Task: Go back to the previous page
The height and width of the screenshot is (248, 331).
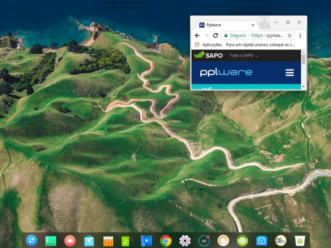Action: point(197,35)
